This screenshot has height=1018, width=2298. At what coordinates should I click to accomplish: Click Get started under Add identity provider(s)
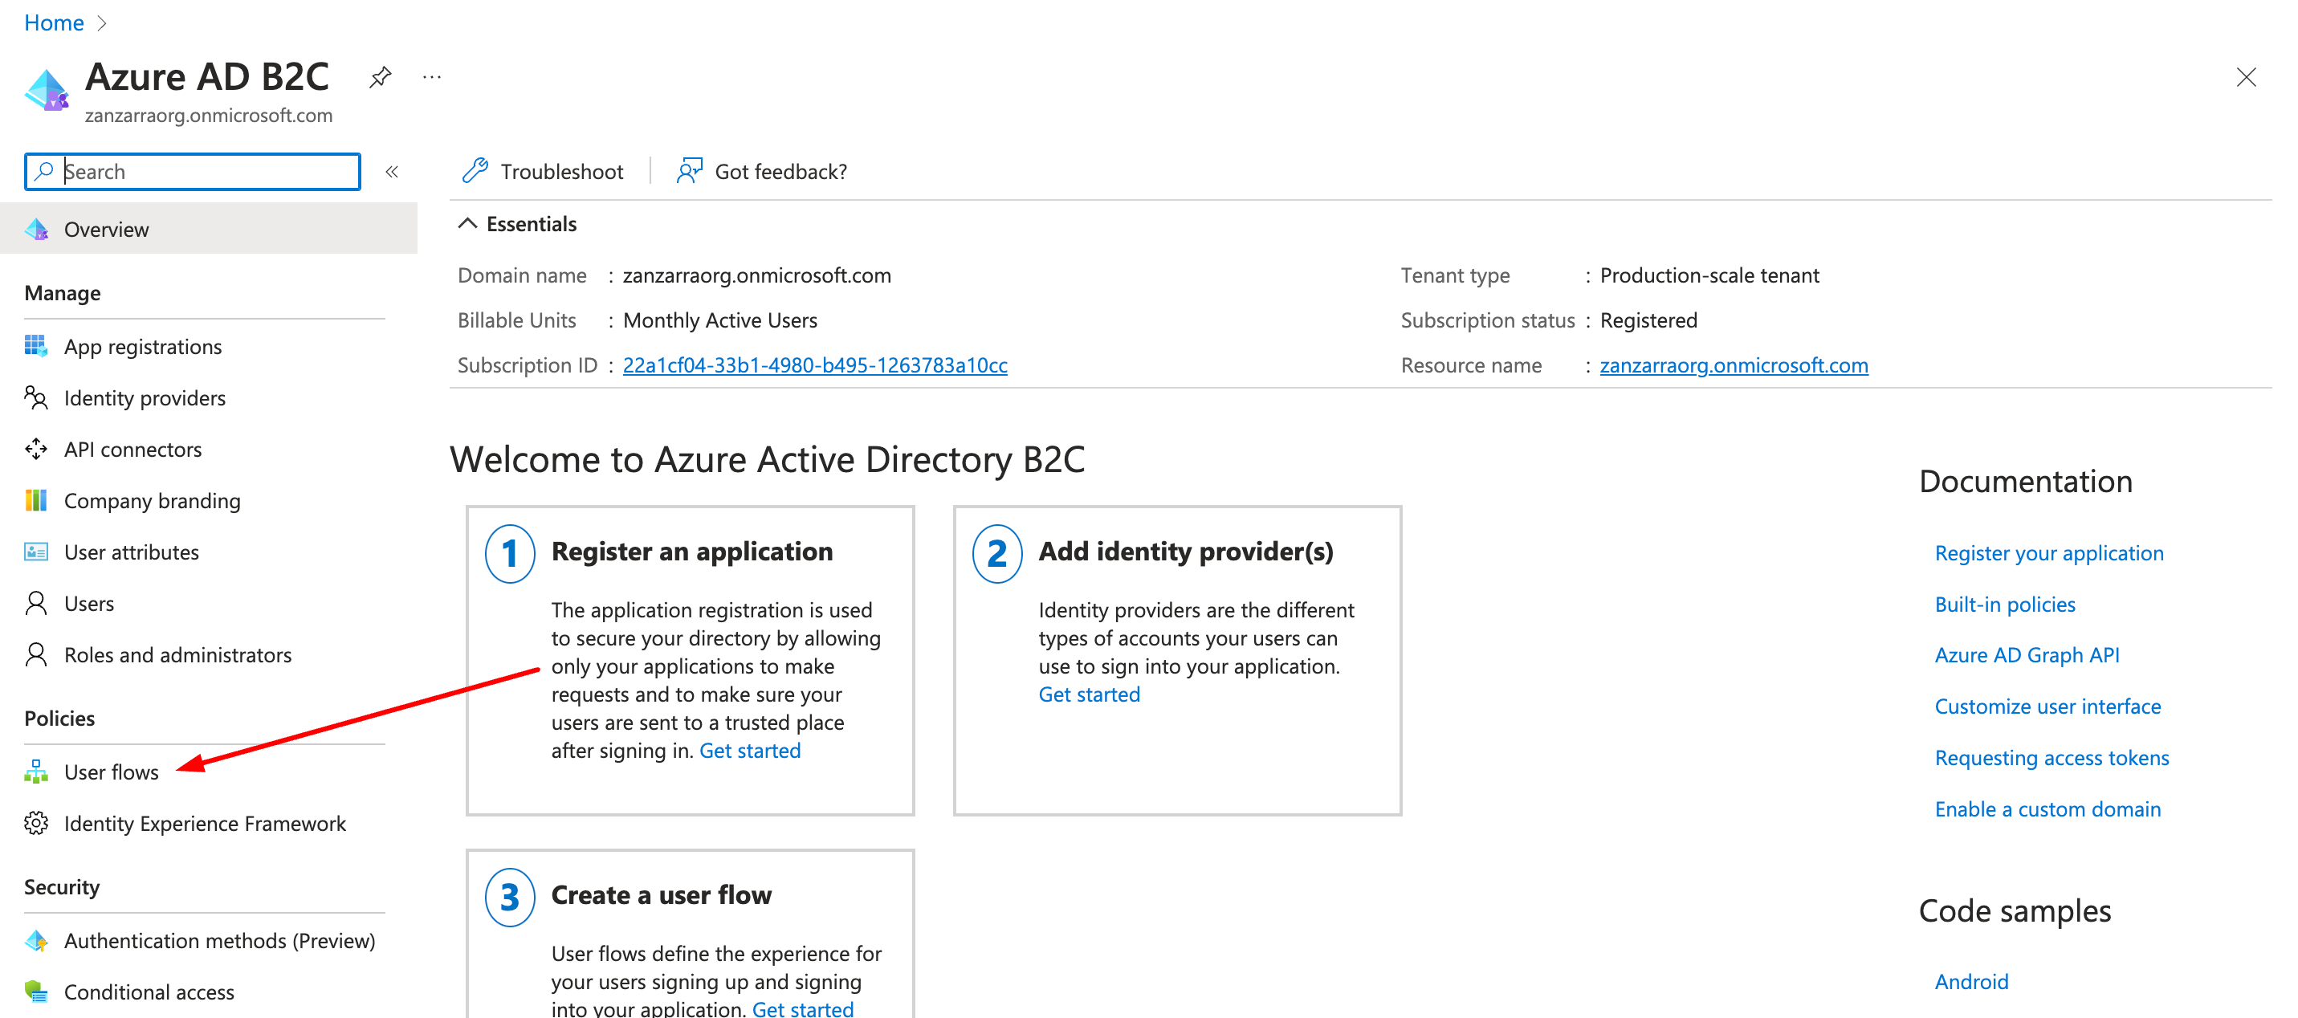(x=1088, y=694)
